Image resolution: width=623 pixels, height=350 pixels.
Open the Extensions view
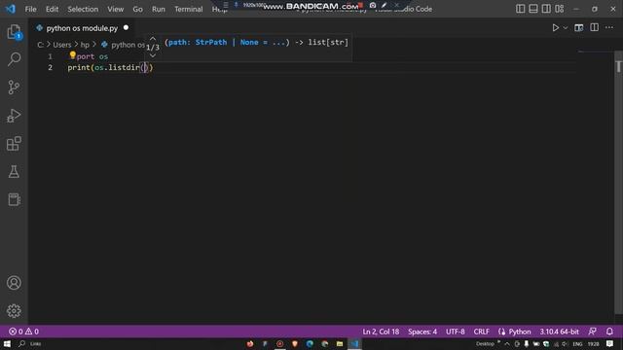(14, 144)
